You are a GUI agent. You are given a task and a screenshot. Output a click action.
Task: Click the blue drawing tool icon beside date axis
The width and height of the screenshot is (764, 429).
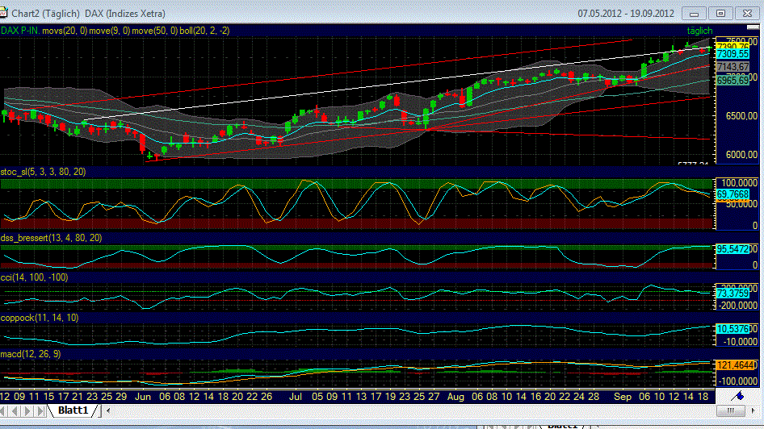[x=739, y=396]
